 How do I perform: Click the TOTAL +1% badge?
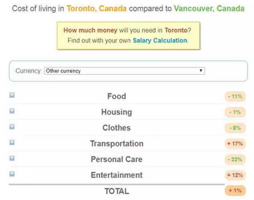(235, 191)
